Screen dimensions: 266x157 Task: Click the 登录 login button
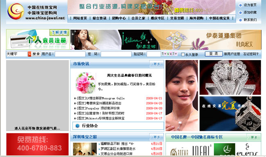point(214,54)
